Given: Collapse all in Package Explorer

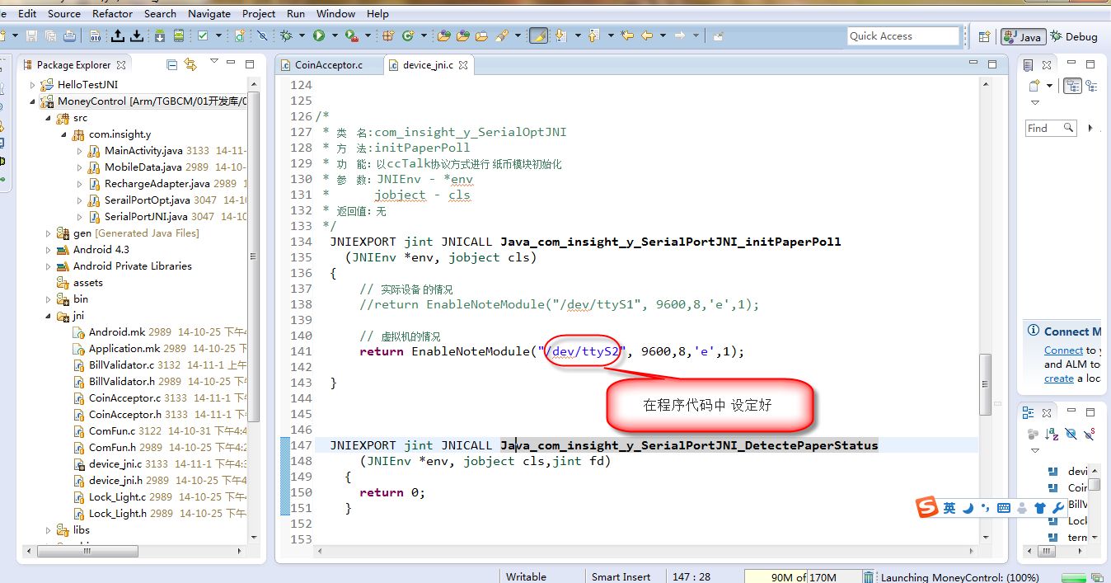Looking at the screenshot, I should (171, 64).
